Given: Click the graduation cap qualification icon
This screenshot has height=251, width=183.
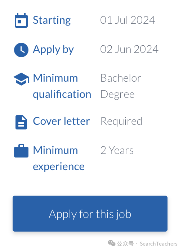Looking at the screenshot, I should click(21, 79).
